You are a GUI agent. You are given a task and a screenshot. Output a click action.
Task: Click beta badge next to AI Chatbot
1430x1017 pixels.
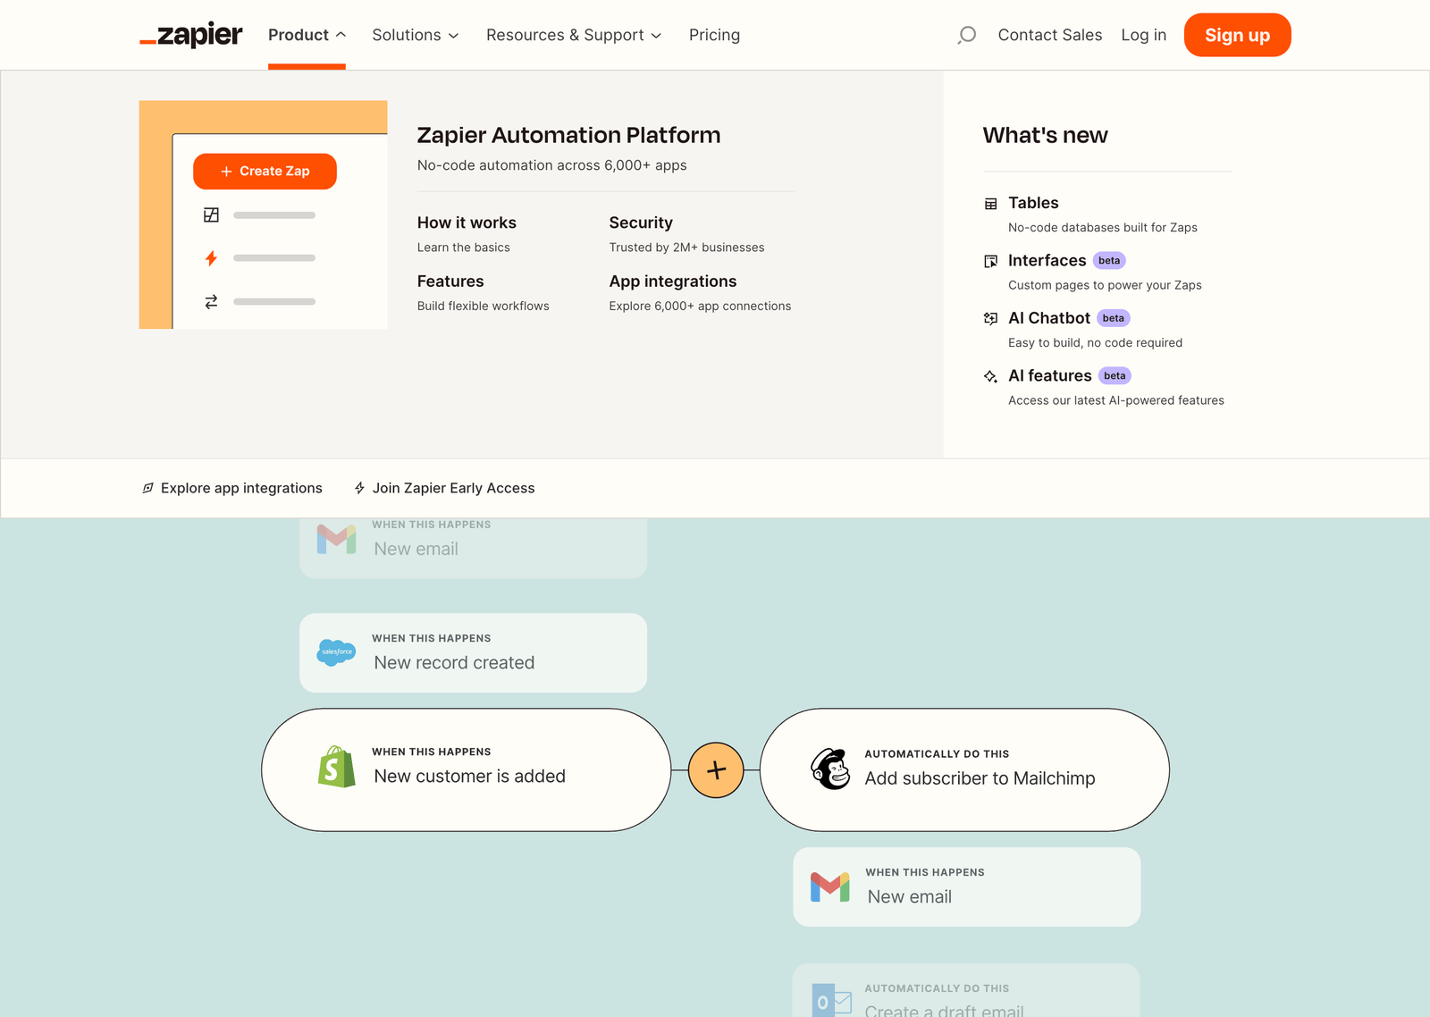coord(1114,318)
